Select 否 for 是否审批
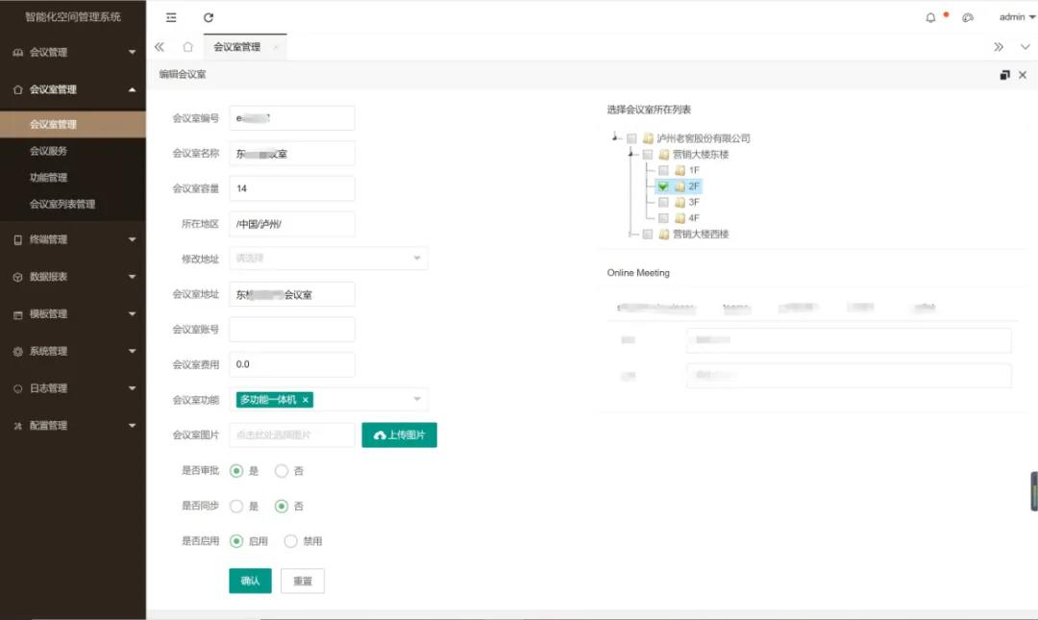 (282, 471)
